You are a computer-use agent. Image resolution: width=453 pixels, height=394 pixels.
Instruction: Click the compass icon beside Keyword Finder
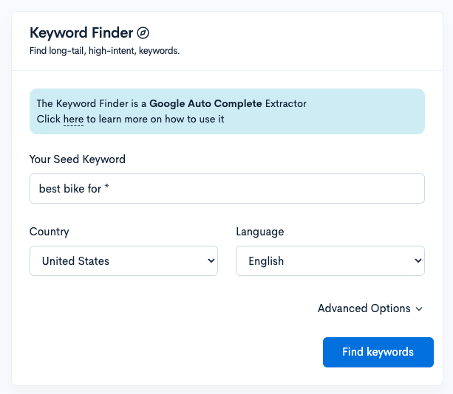(x=143, y=33)
